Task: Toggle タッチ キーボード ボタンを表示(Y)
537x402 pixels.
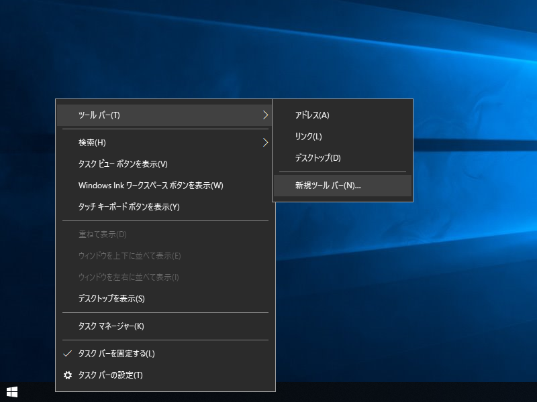Action: click(164, 207)
